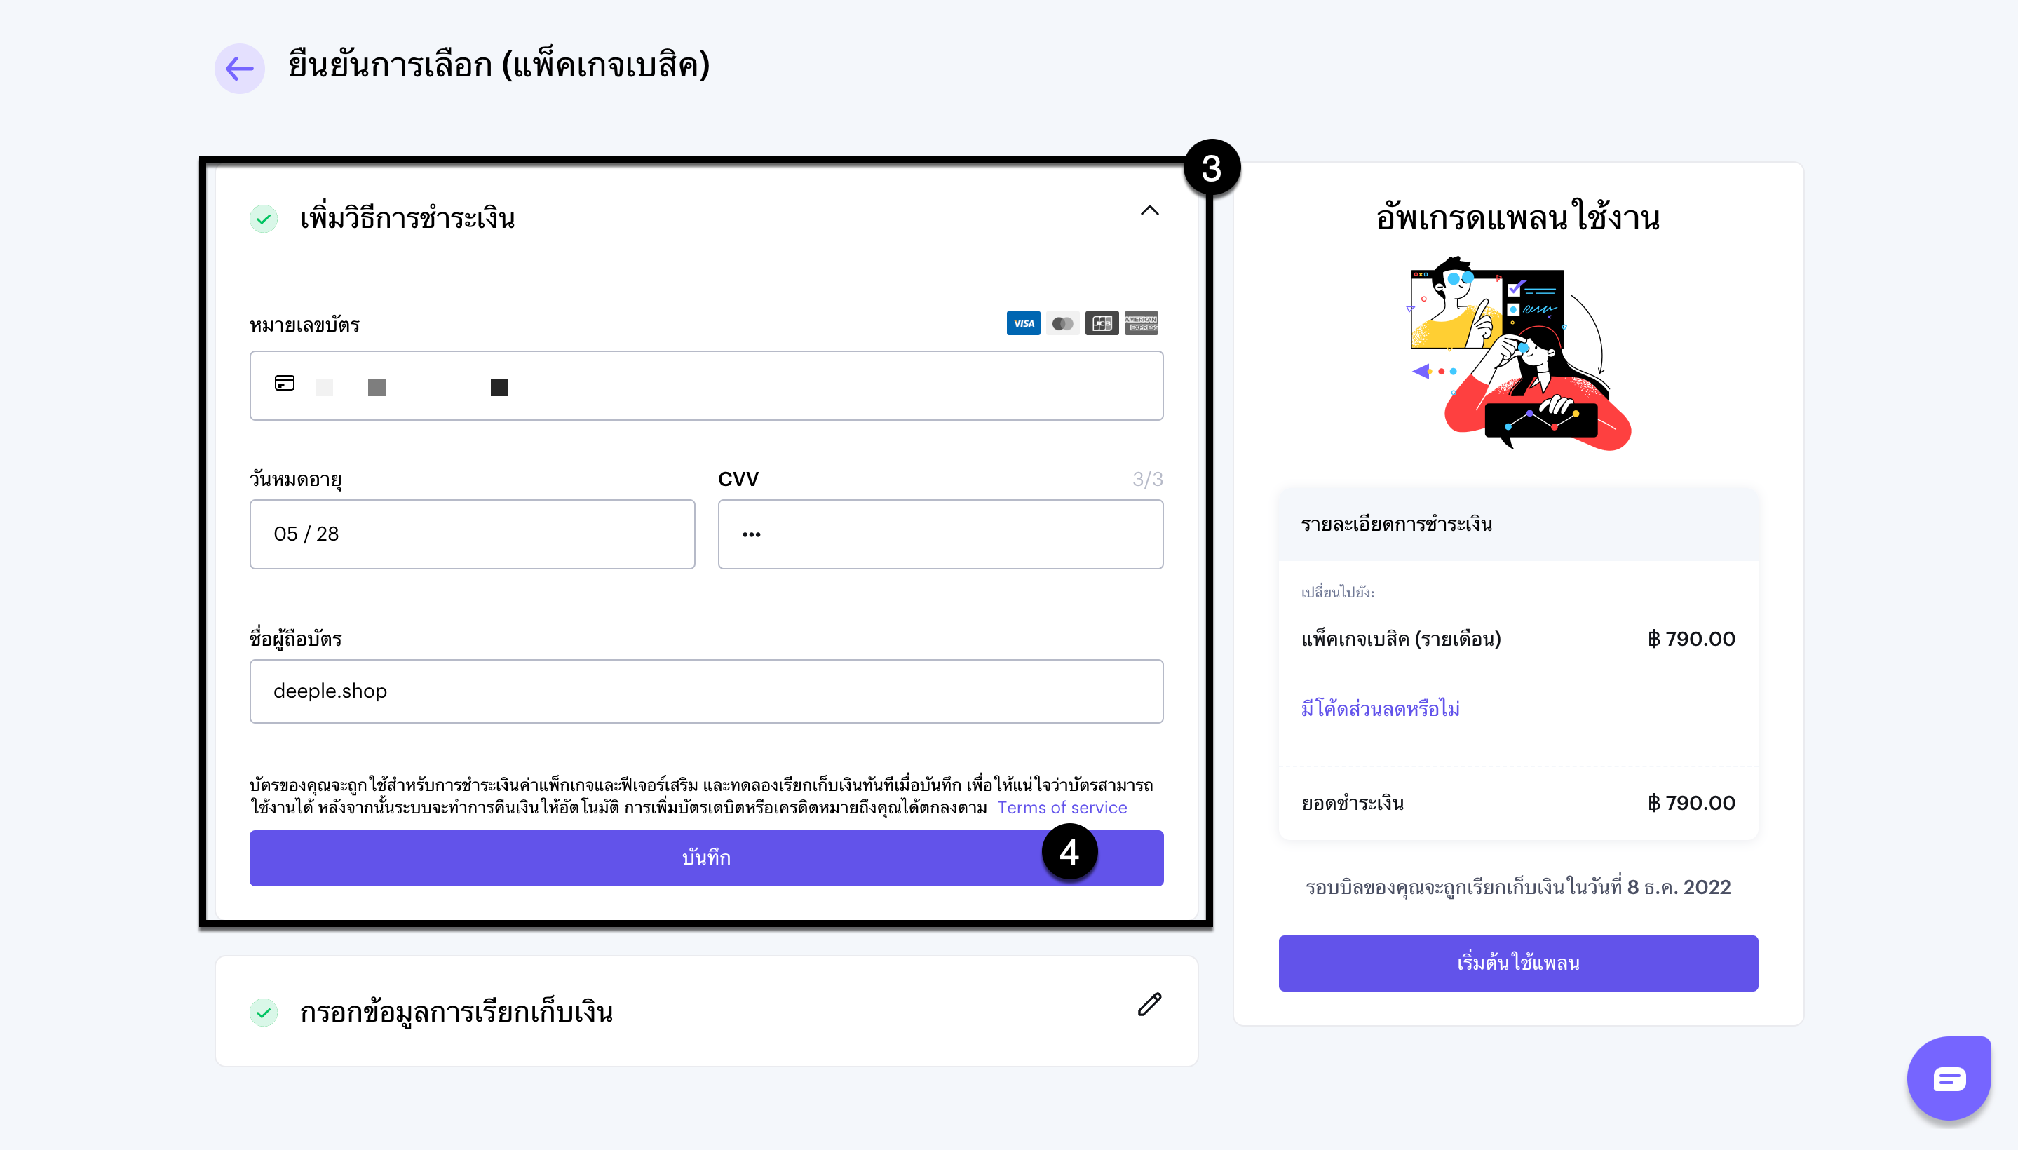This screenshot has height=1150, width=2018.
Task: Expand the กรอกข้อมูลการเรียกเก็บเงิน section
Action: click(x=456, y=1013)
